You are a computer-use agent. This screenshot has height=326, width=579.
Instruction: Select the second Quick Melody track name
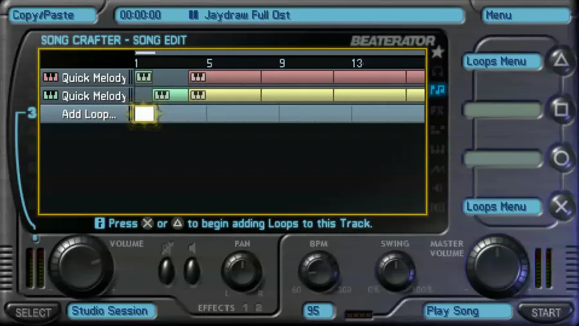point(94,96)
